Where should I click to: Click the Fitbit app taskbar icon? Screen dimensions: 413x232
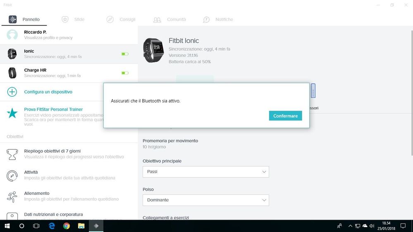pos(96,226)
